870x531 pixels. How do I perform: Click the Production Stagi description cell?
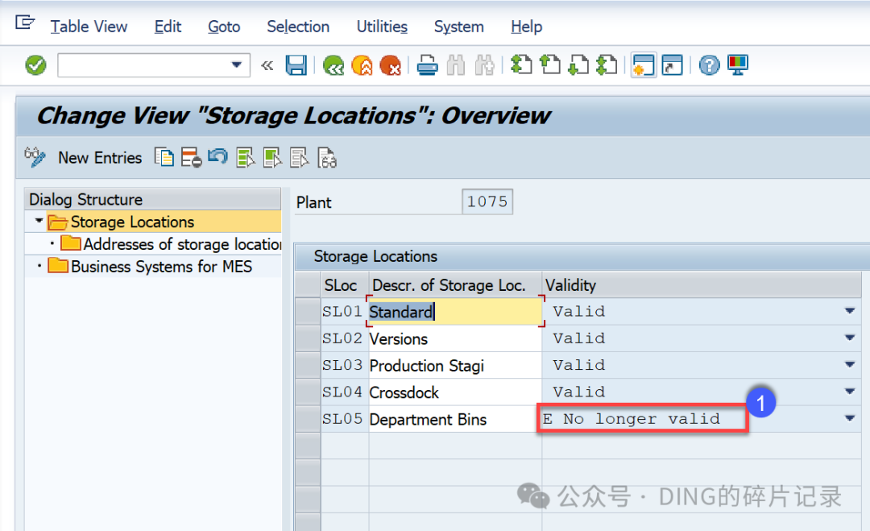455,365
